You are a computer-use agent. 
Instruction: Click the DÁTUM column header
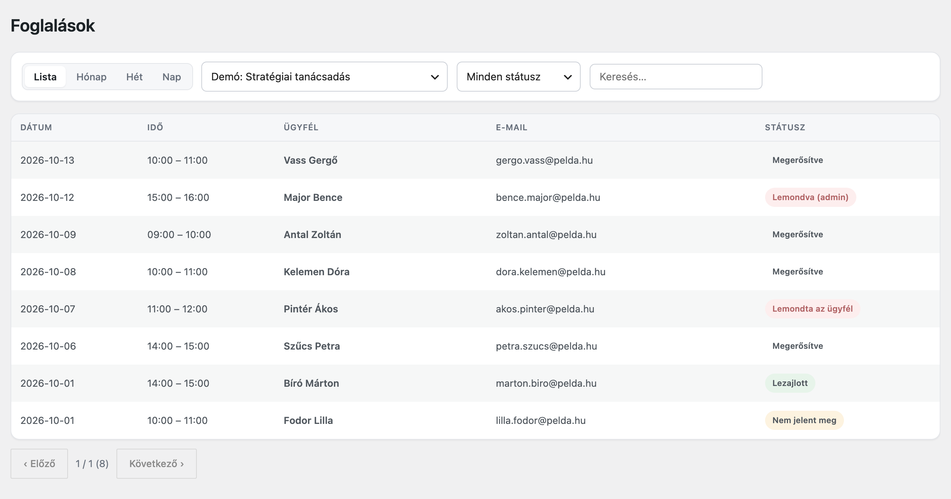[36, 127]
